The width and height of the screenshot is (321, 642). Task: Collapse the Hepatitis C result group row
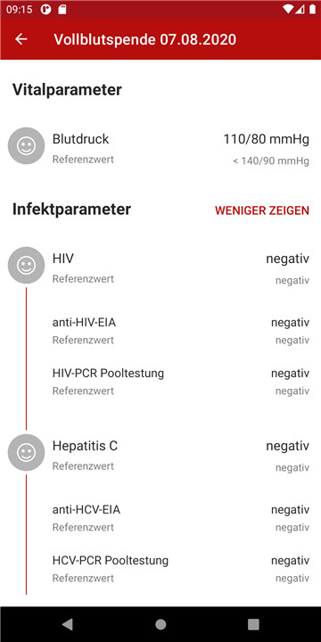160,456
